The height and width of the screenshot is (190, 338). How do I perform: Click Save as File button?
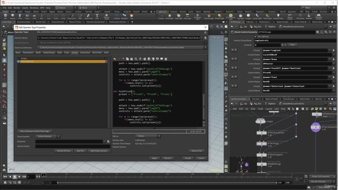(197, 151)
